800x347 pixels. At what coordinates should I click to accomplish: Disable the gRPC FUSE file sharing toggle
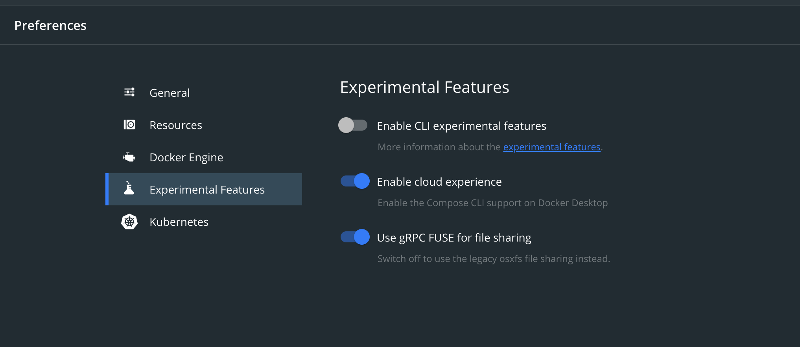point(355,237)
